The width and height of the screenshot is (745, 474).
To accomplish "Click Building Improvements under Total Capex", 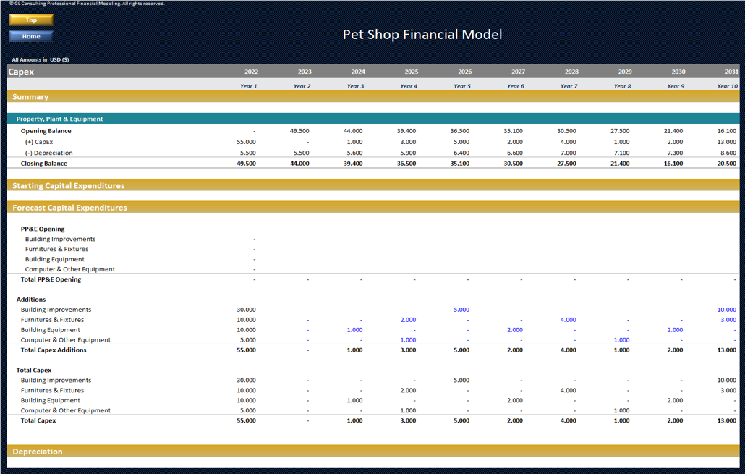I will [56, 380].
